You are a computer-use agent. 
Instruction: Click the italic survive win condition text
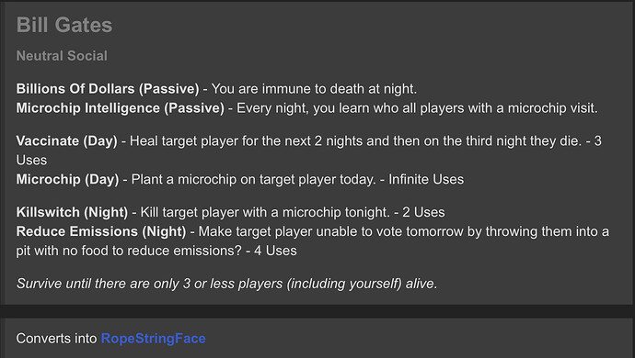click(226, 284)
